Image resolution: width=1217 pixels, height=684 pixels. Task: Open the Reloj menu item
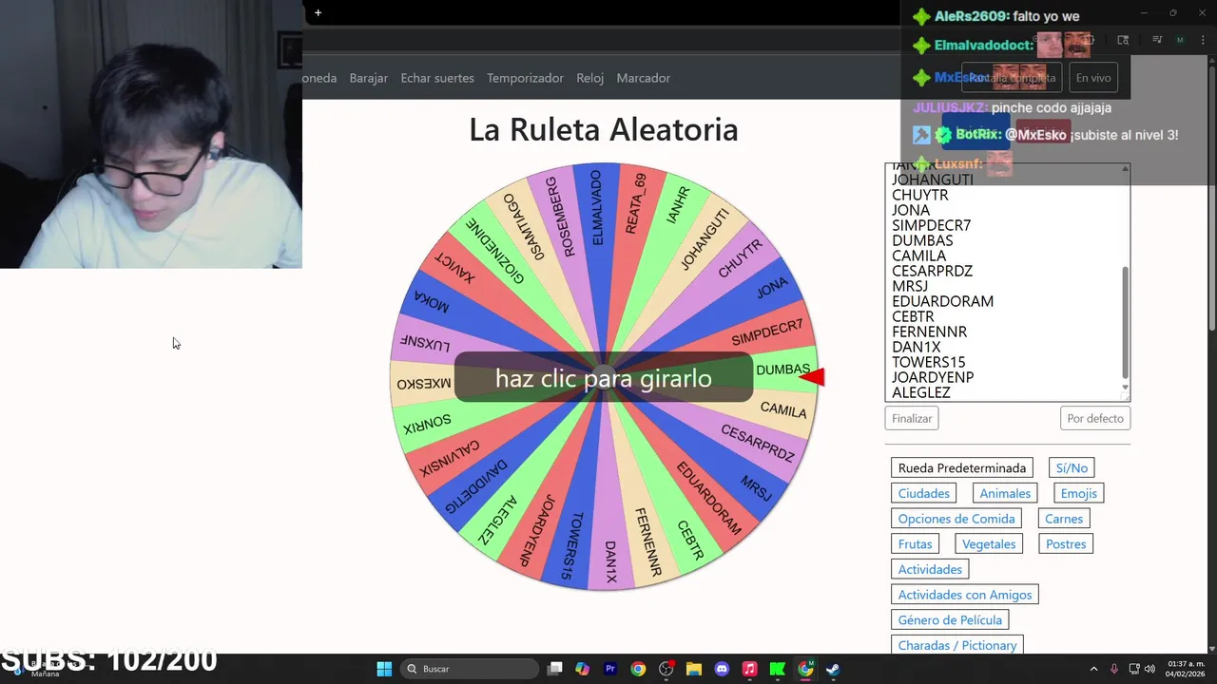(590, 78)
